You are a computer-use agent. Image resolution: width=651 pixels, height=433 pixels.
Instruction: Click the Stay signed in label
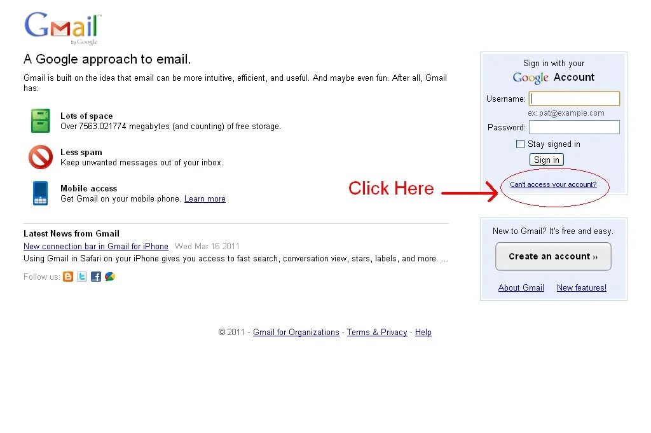pyautogui.click(x=554, y=144)
